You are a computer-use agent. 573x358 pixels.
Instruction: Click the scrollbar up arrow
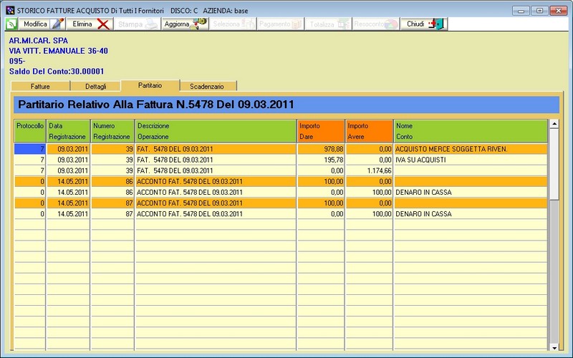click(x=554, y=124)
